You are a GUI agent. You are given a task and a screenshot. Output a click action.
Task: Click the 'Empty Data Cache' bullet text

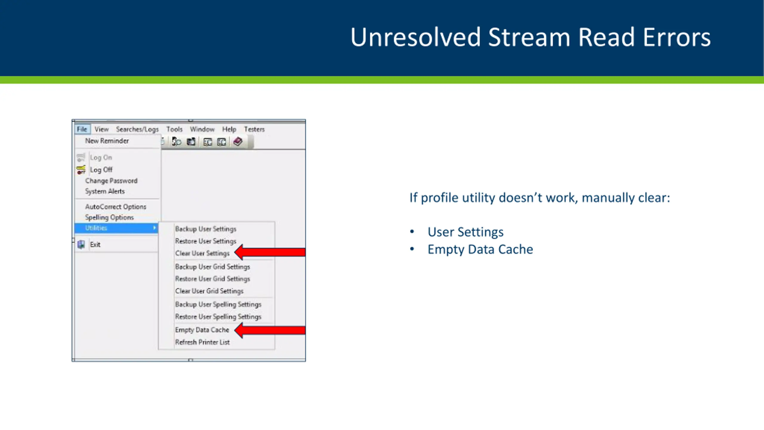480,250
